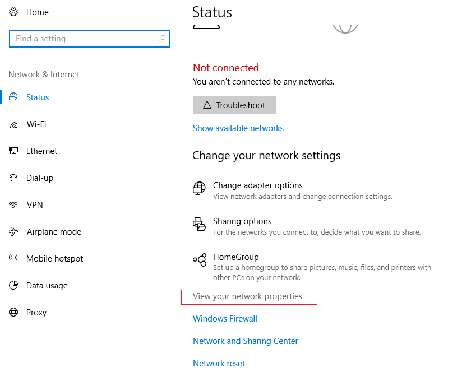Select the Status menu item
The image size is (471, 377).
pos(38,97)
